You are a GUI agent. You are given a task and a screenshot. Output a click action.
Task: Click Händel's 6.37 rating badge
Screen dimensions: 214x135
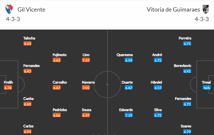pyautogui.click(x=158, y=88)
